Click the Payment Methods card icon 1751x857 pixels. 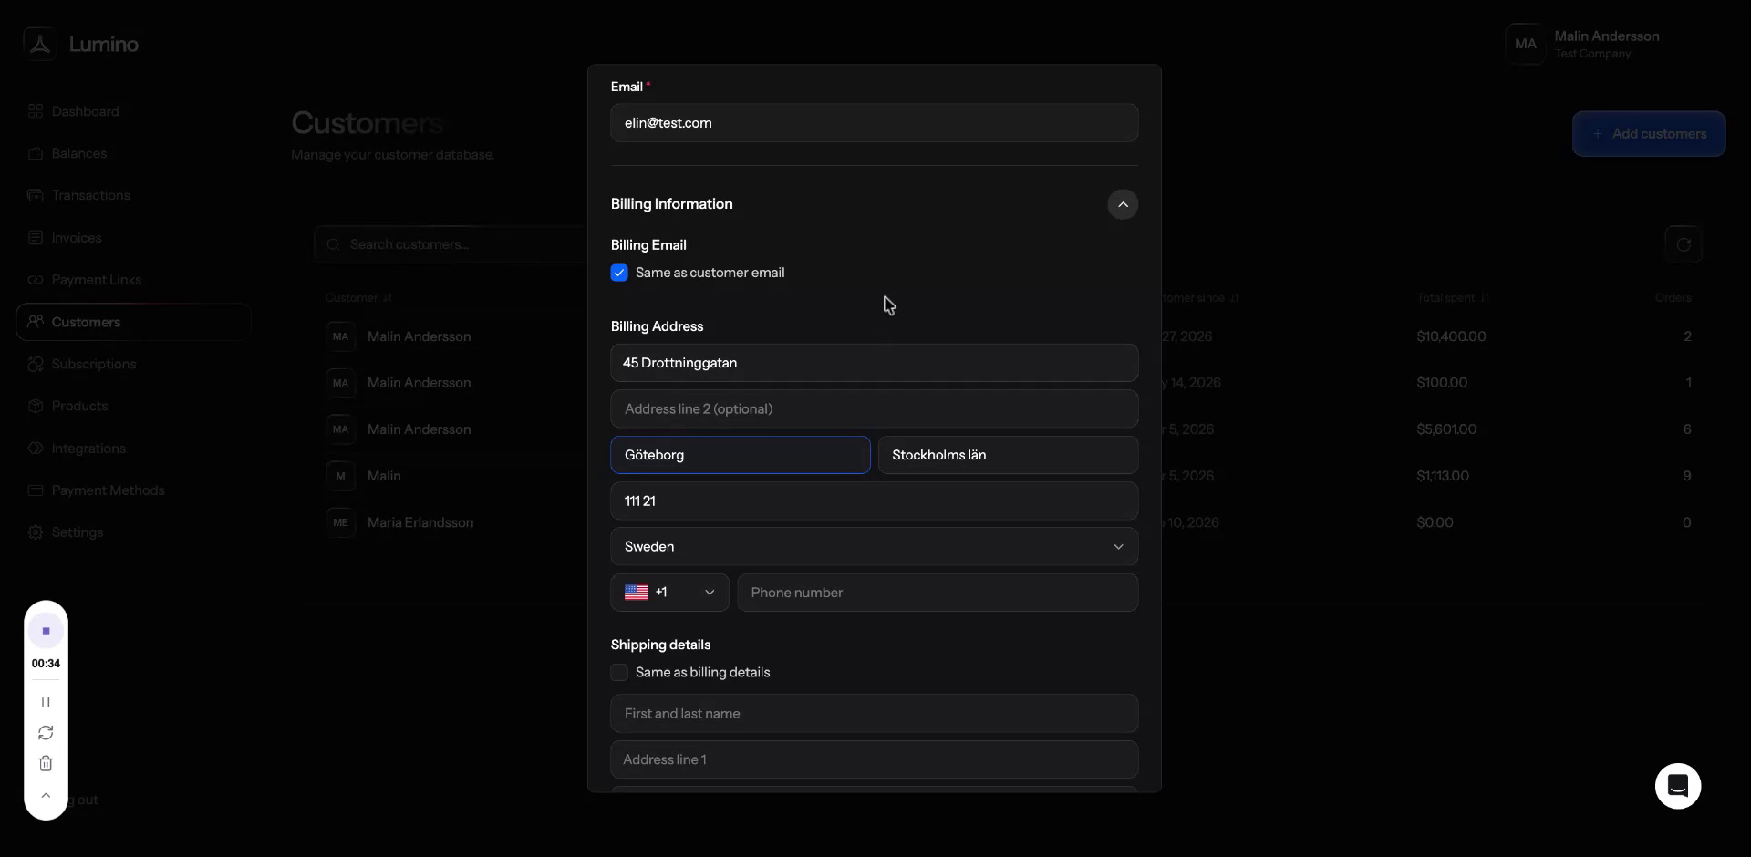click(x=36, y=490)
